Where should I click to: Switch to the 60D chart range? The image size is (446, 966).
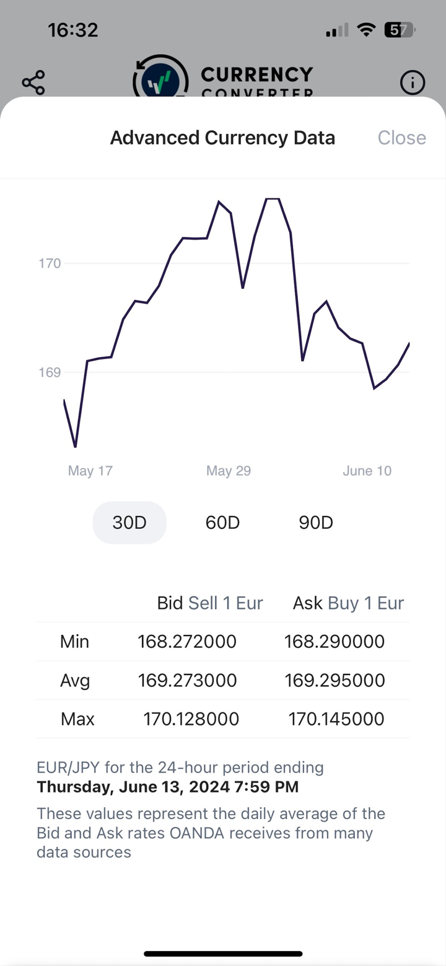(x=222, y=523)
